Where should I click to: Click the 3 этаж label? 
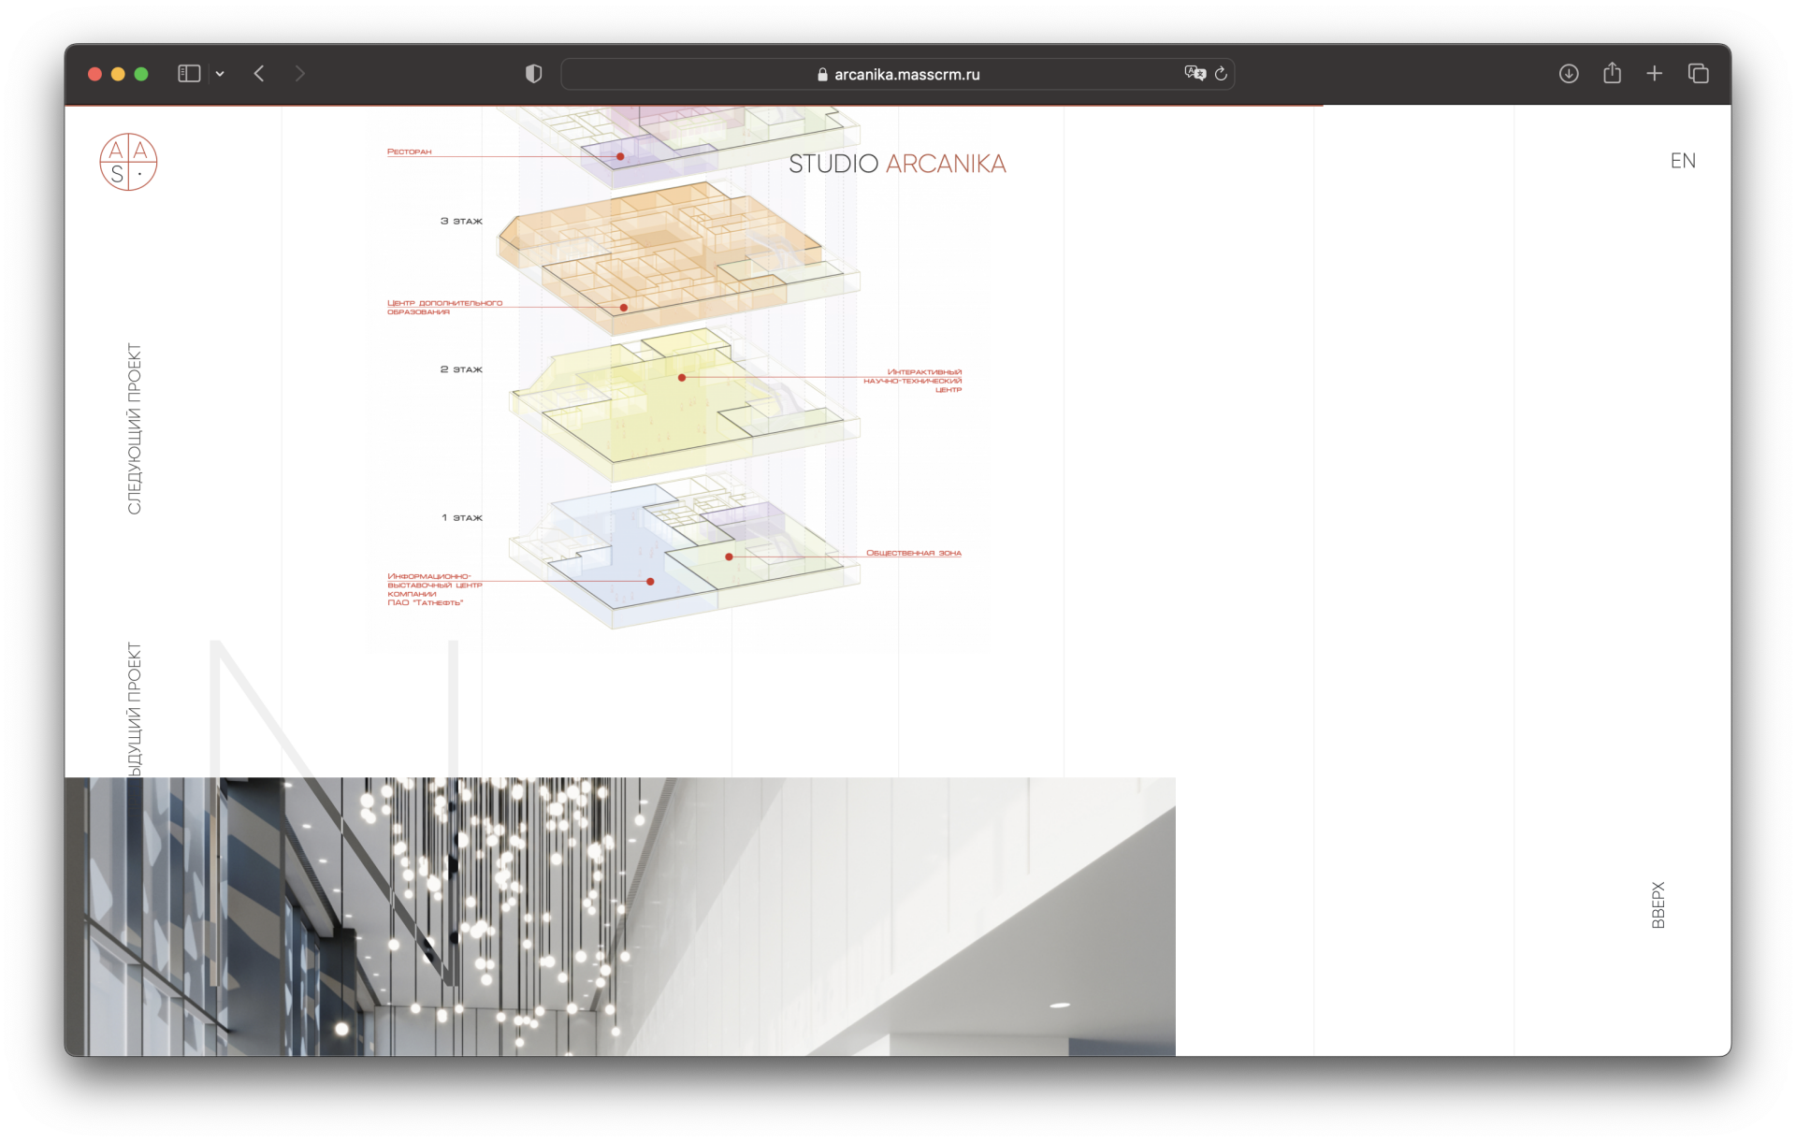[461, 222]
